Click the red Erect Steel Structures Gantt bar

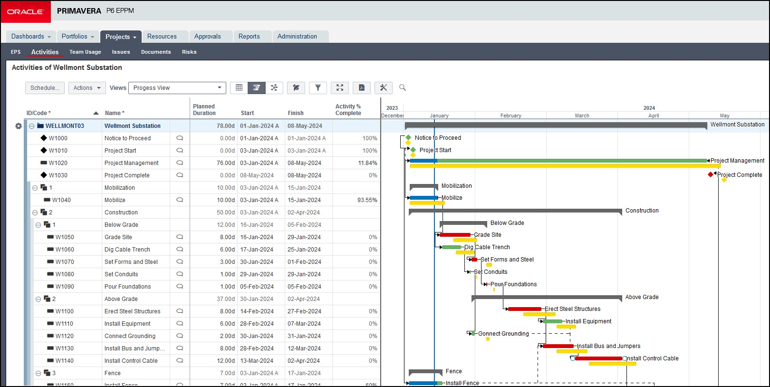(x=524, y=309)
